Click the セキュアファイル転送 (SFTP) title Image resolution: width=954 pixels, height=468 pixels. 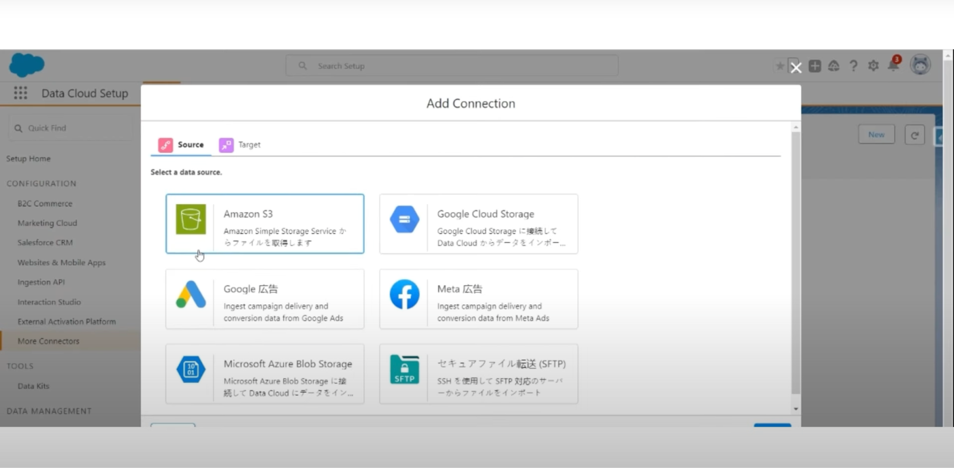coord(501,364)
